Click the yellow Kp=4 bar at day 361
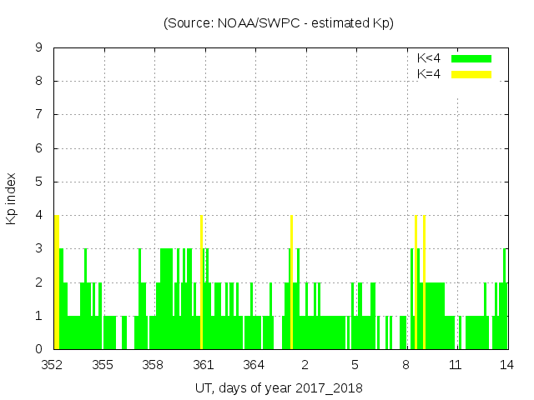The image size is (534, 400). coord(202,282)
